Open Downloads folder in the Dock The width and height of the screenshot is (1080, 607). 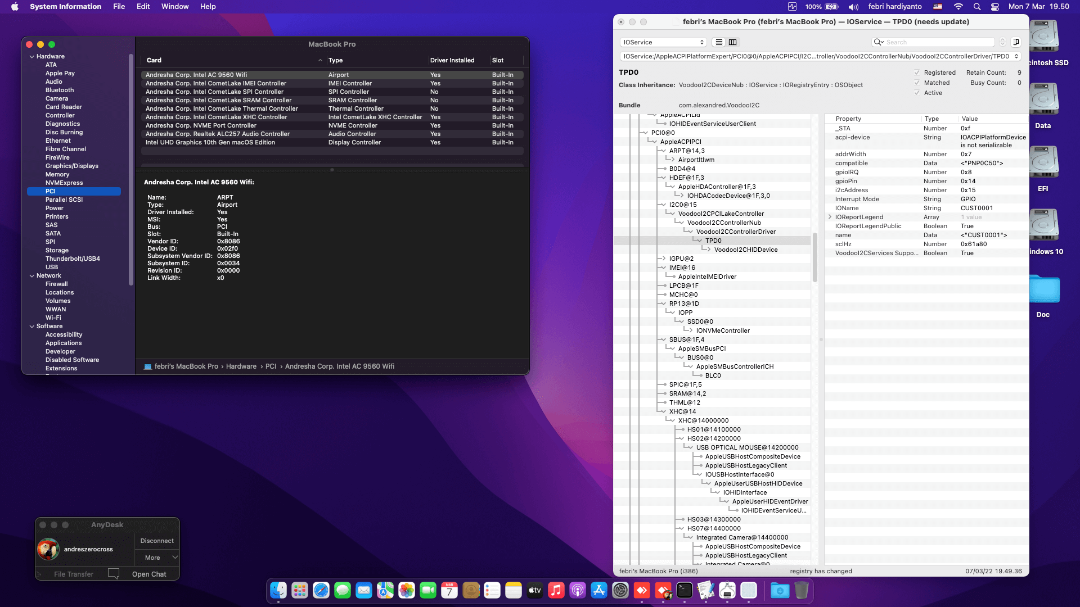pyautogui.click(x=780, y=590)
